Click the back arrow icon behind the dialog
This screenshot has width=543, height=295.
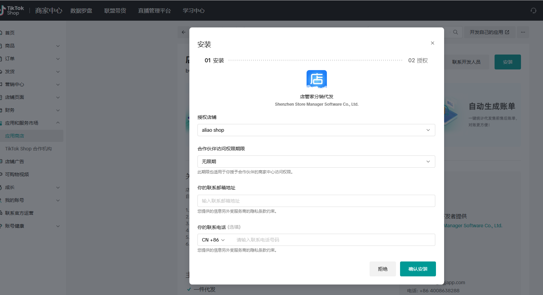(184, 32)
